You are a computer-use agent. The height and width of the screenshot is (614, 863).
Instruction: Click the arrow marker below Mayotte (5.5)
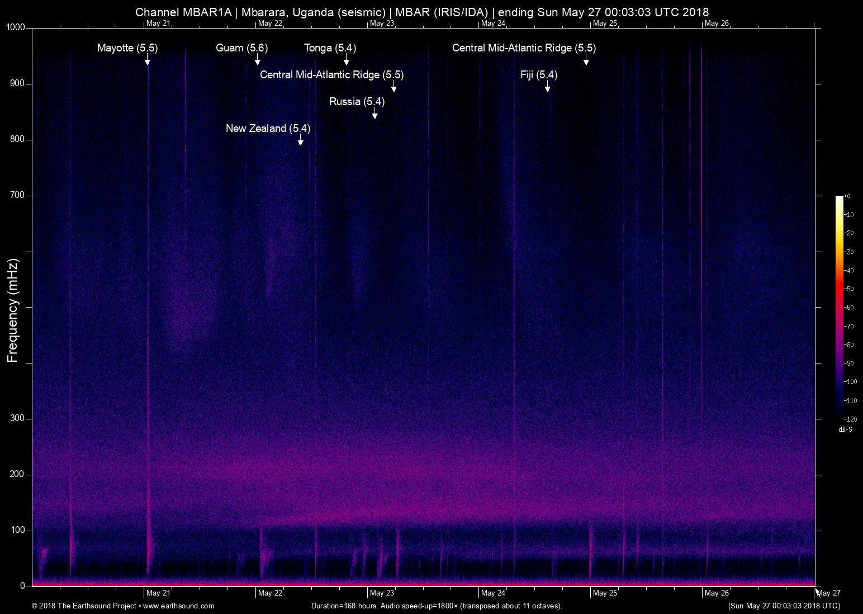click(x=147, y=60)
